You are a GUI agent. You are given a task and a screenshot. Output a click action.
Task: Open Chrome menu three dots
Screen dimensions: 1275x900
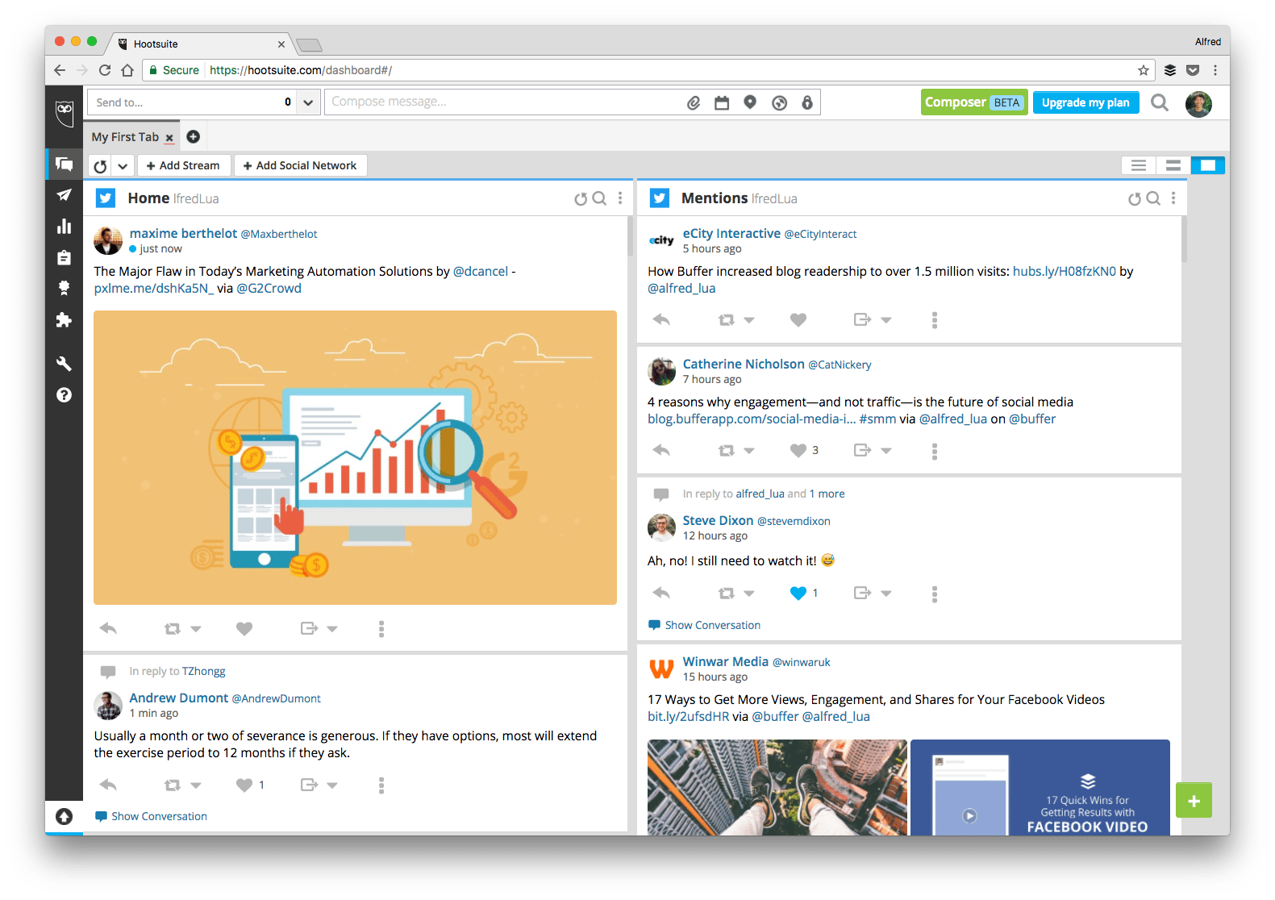[x=1215, y=70]
